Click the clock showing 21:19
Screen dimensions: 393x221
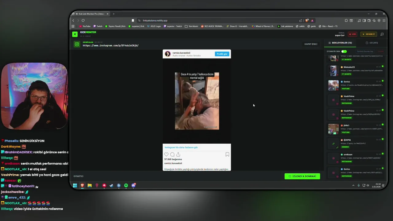coord(378,184)
